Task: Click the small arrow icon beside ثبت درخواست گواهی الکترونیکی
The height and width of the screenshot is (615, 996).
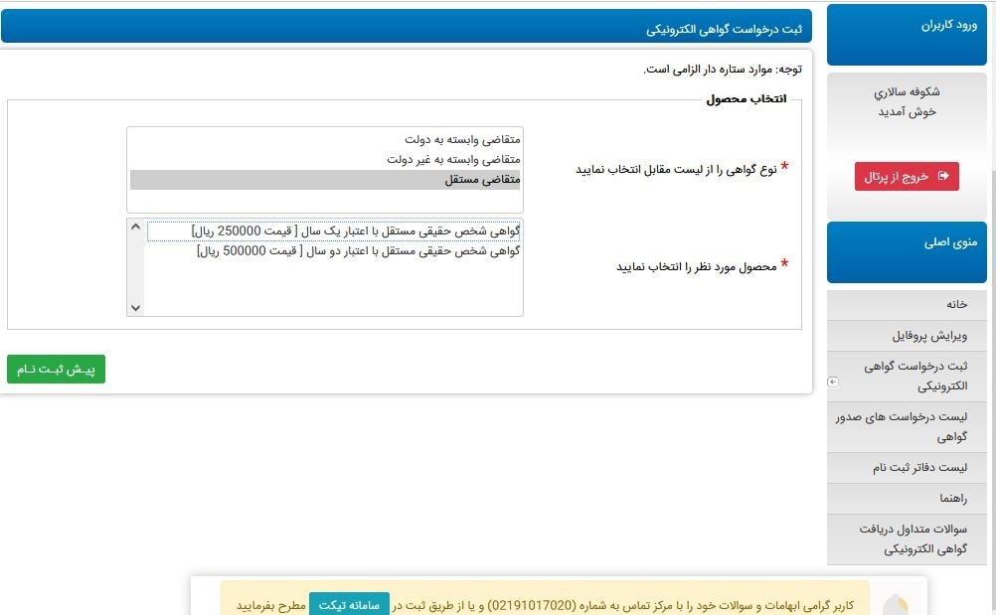Action: pyautogui.click(x=833, y=382)
